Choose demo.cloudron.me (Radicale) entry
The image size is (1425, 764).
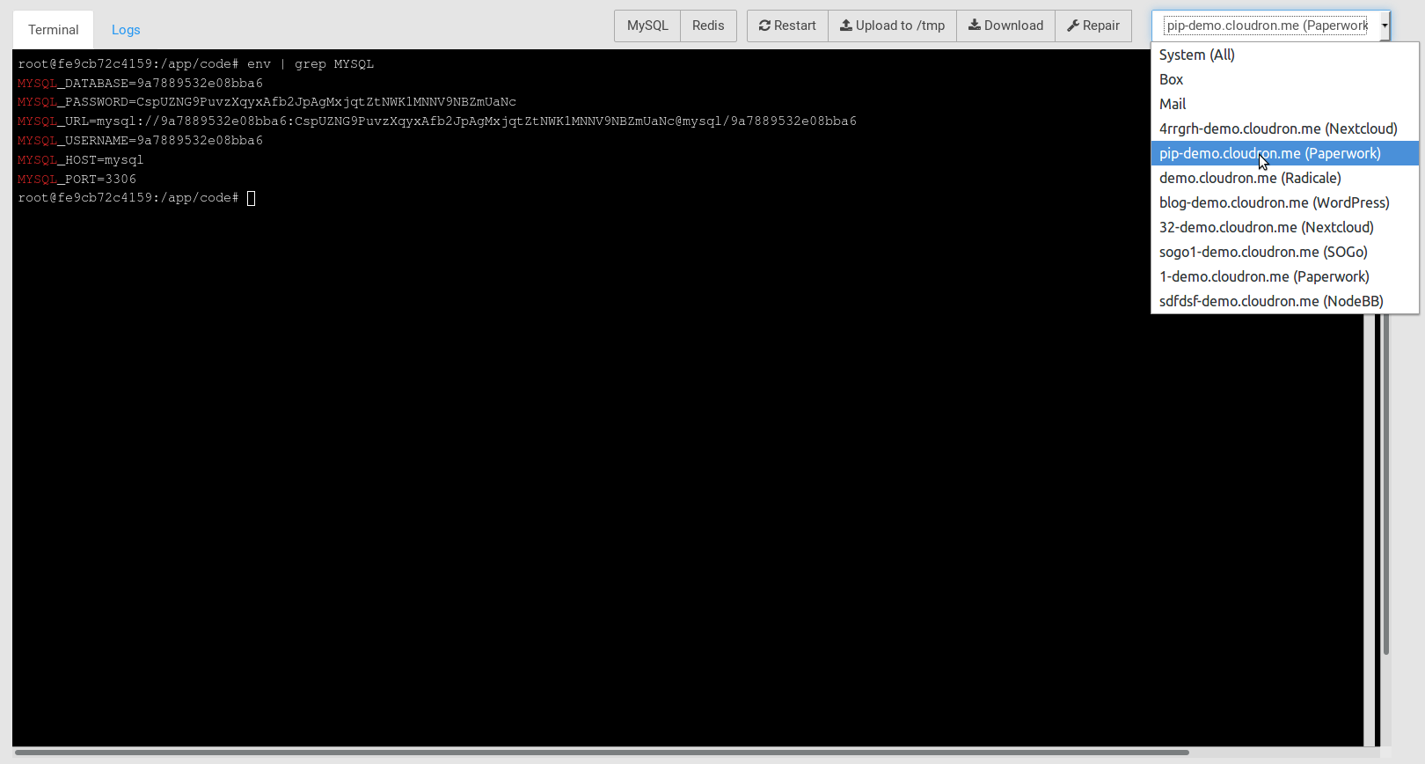1249,178
